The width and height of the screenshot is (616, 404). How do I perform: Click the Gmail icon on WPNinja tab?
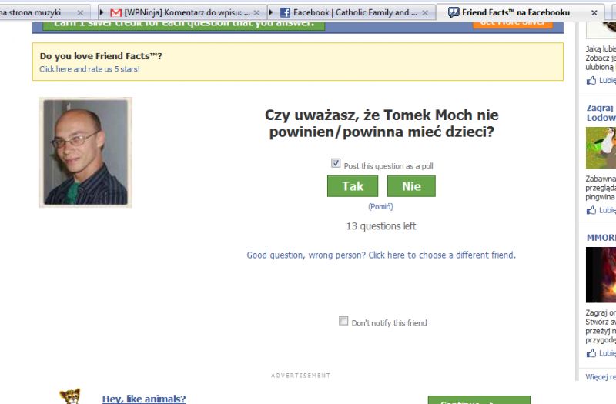pyautogui.click(x=116, y=12)
